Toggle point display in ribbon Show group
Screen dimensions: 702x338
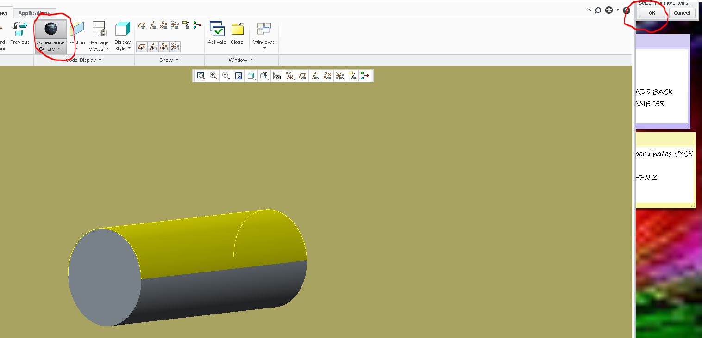164,25
